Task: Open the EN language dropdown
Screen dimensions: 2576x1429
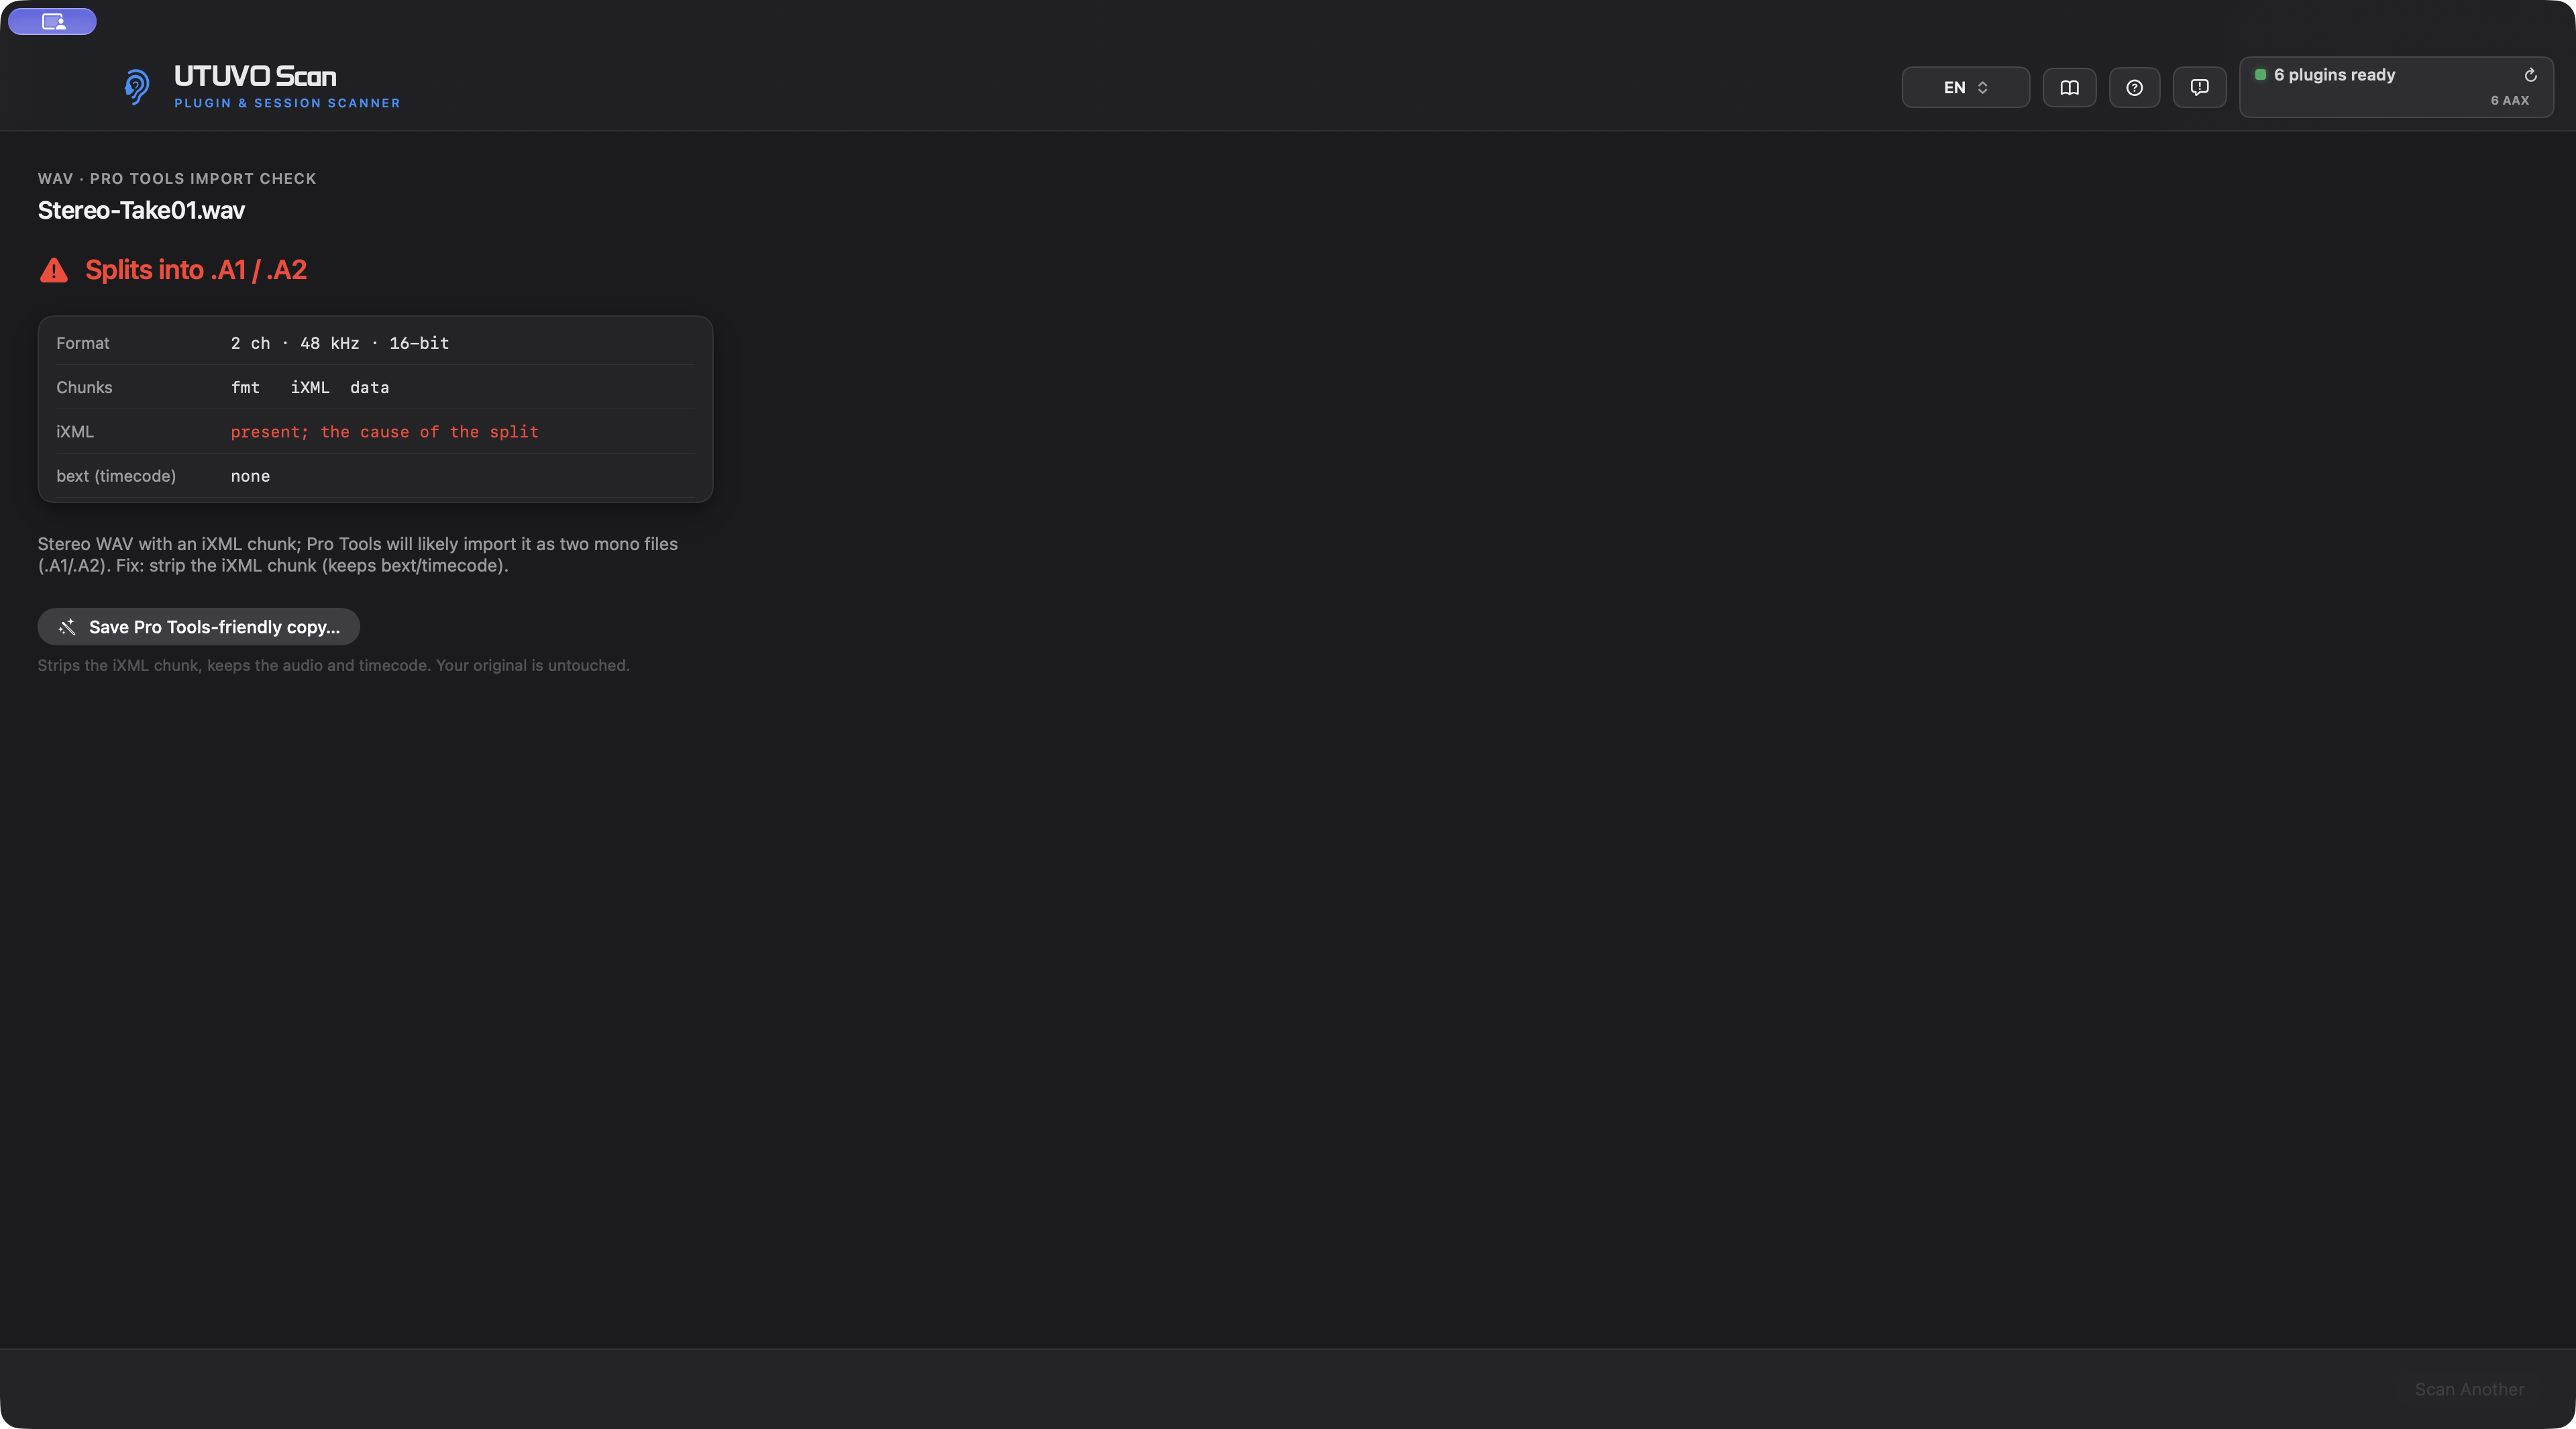Action: pyautogui.click(x=1965, y=87)
